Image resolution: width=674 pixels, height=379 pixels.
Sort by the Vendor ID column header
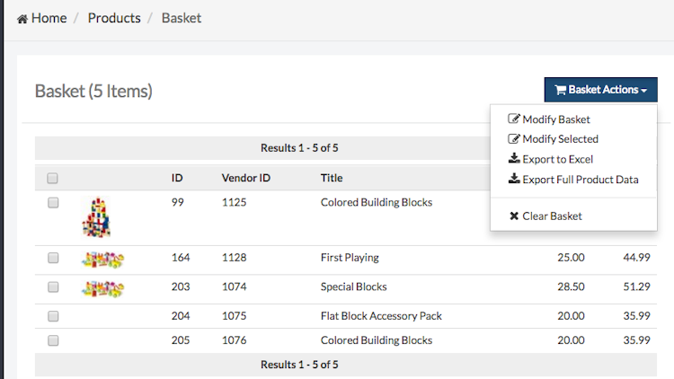245,178
